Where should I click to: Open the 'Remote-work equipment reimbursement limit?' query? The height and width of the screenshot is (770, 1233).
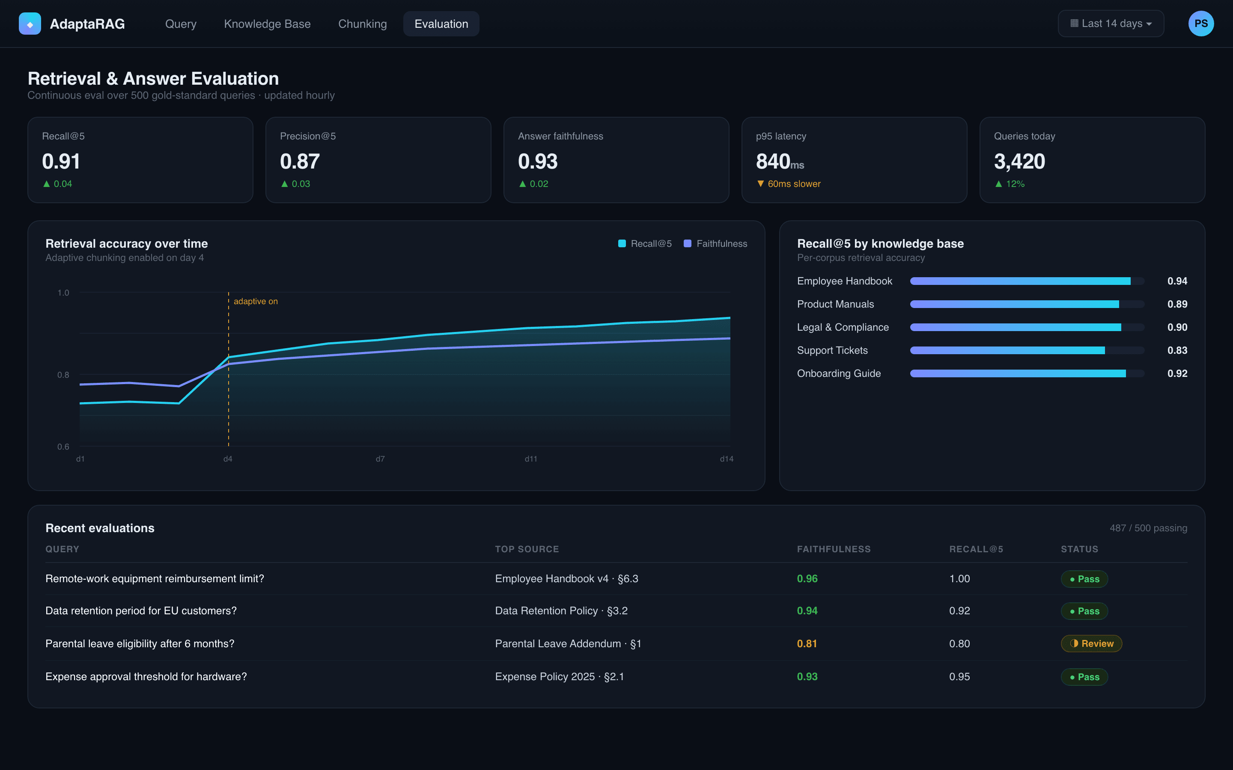tap(155, 579)
